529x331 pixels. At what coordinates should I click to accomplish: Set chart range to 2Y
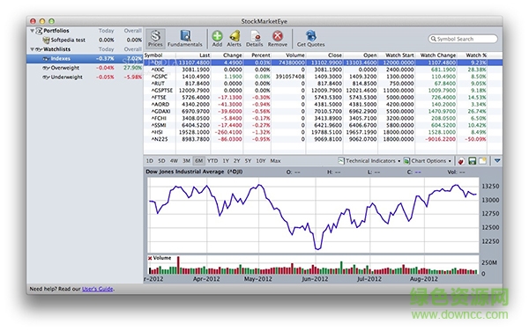pos(237,161)
